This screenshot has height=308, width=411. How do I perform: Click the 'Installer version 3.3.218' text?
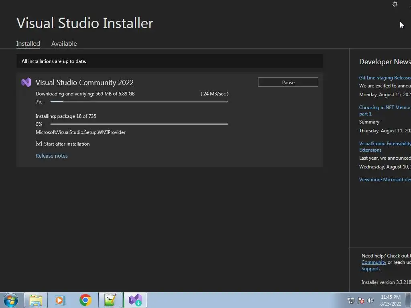click(386, 282)
